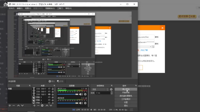
Task: Open the 淡出 transition dropdown
Action: click(x=100, y=89)
